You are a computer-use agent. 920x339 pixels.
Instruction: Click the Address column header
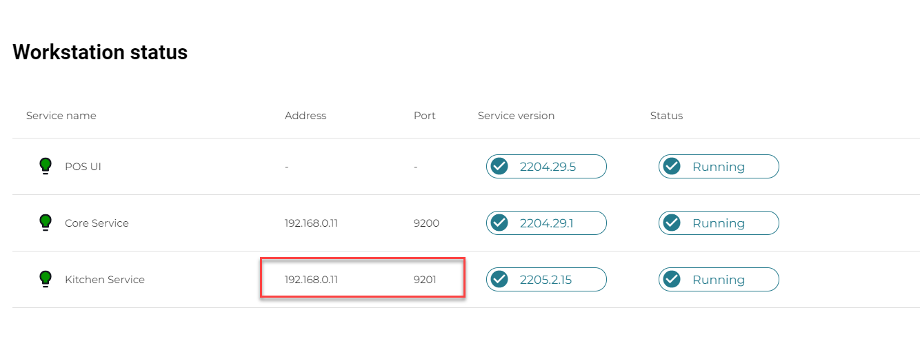pos(306,116)
